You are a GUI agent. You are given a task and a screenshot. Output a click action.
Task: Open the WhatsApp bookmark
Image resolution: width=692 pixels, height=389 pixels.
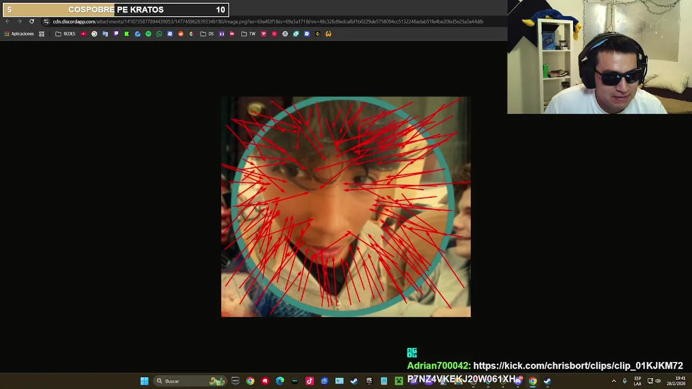[x=159, y=33]
